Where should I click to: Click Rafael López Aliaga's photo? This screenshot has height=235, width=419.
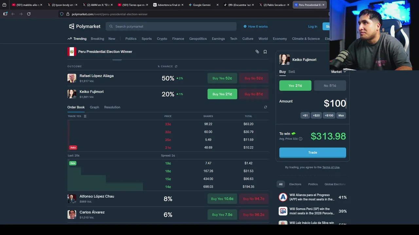[72, 78]
